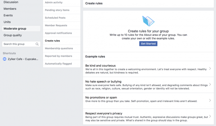Expand the 'Be kind and courteous' rule

[210, 69]
